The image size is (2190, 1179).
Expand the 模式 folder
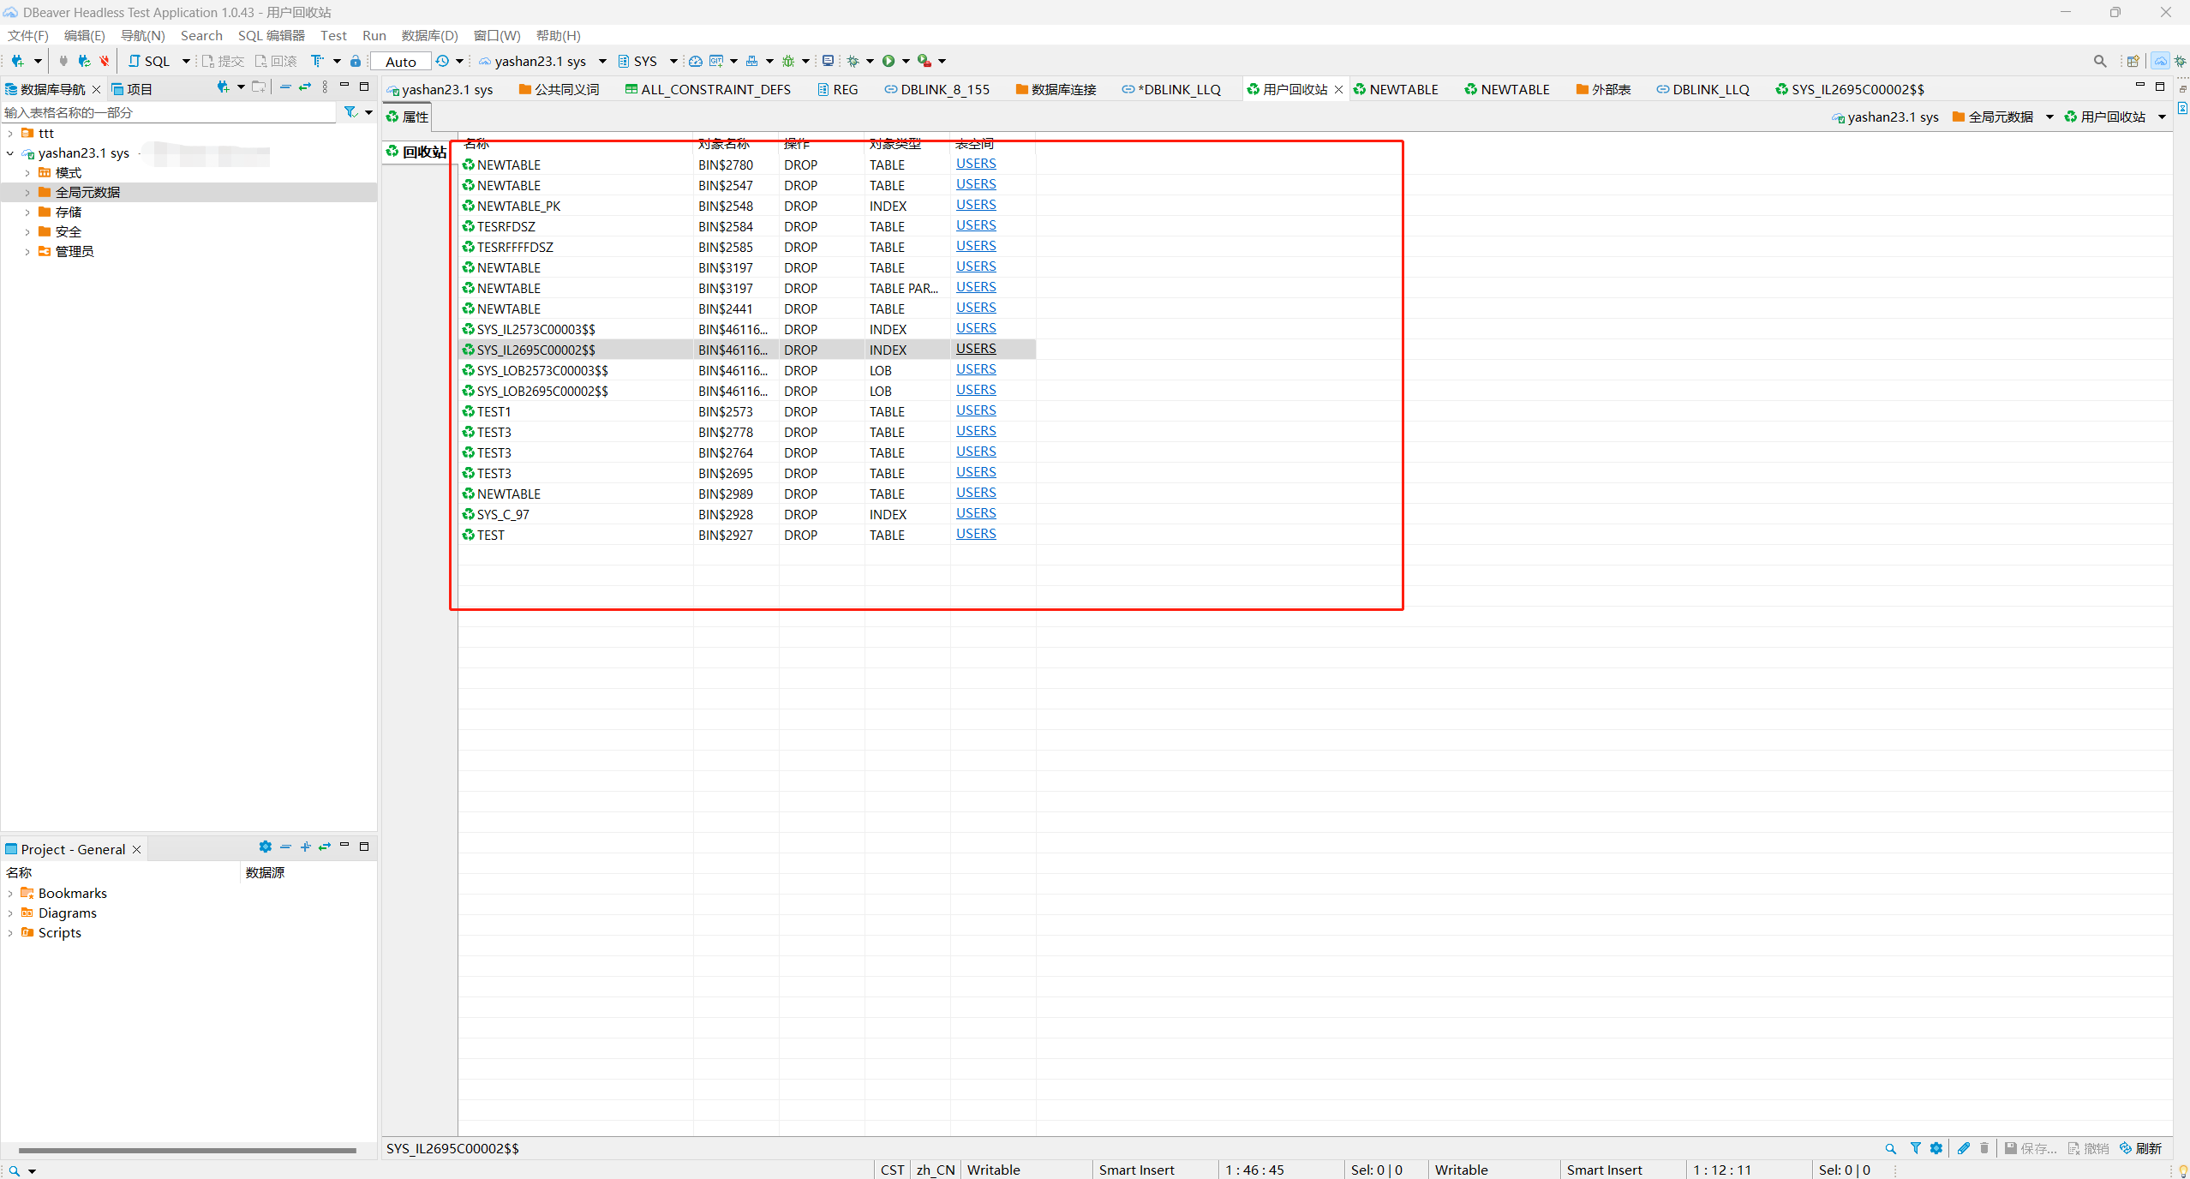(27, 172)
